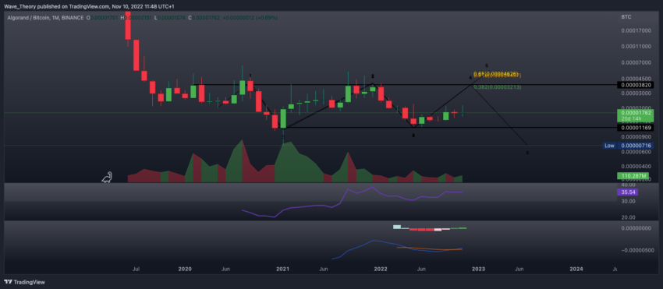
Task: Click the MACD histogram bars in bottom pane
Action: 430,228
